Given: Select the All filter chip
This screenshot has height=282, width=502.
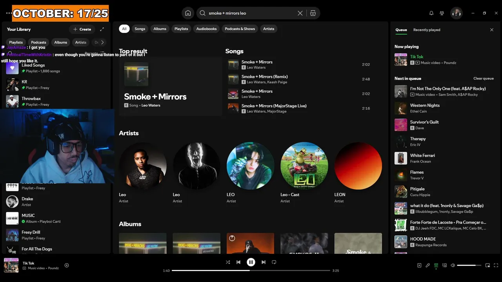Looking at the screenshot, I should click(x=124, y=29).
